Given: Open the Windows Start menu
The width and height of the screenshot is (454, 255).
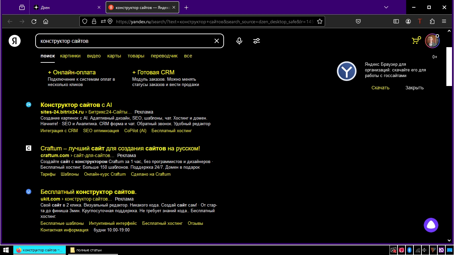Looking at the screenshot, I should point(6,250).
